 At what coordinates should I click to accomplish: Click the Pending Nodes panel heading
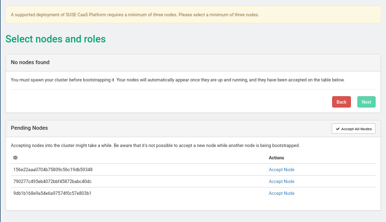click(29, 128)
